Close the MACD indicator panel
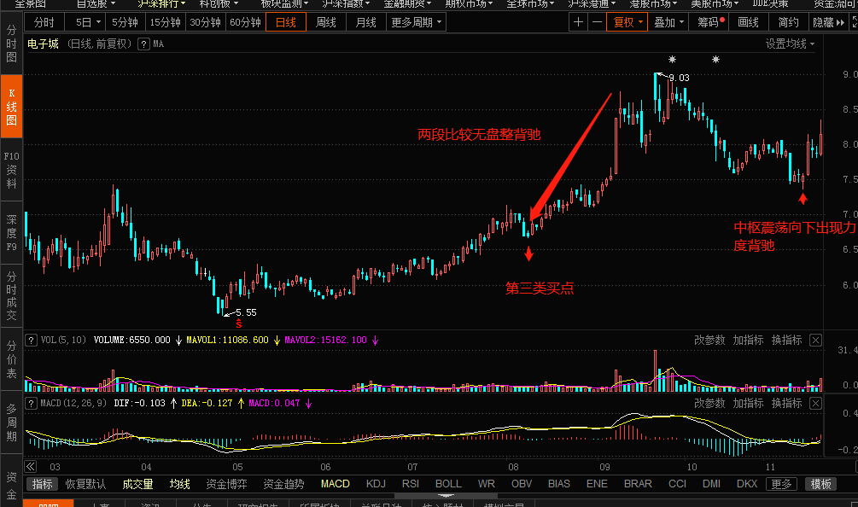This screenshot has width=858, height=507. coord(815,404)
